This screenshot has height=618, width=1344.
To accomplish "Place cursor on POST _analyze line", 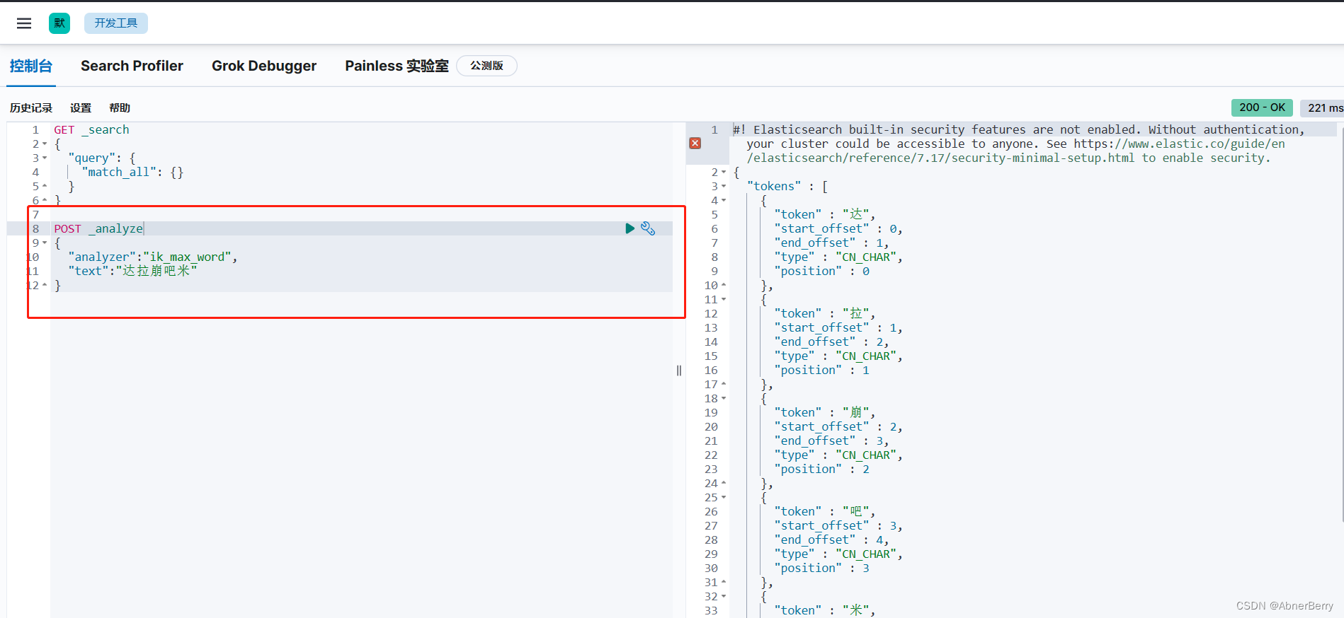I will tap(98, 228).
